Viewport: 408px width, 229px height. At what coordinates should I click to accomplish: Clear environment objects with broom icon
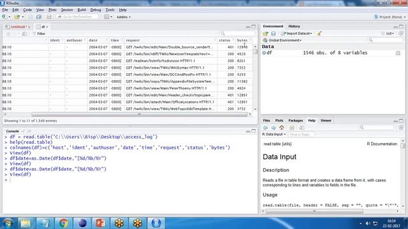click(319, 33)
